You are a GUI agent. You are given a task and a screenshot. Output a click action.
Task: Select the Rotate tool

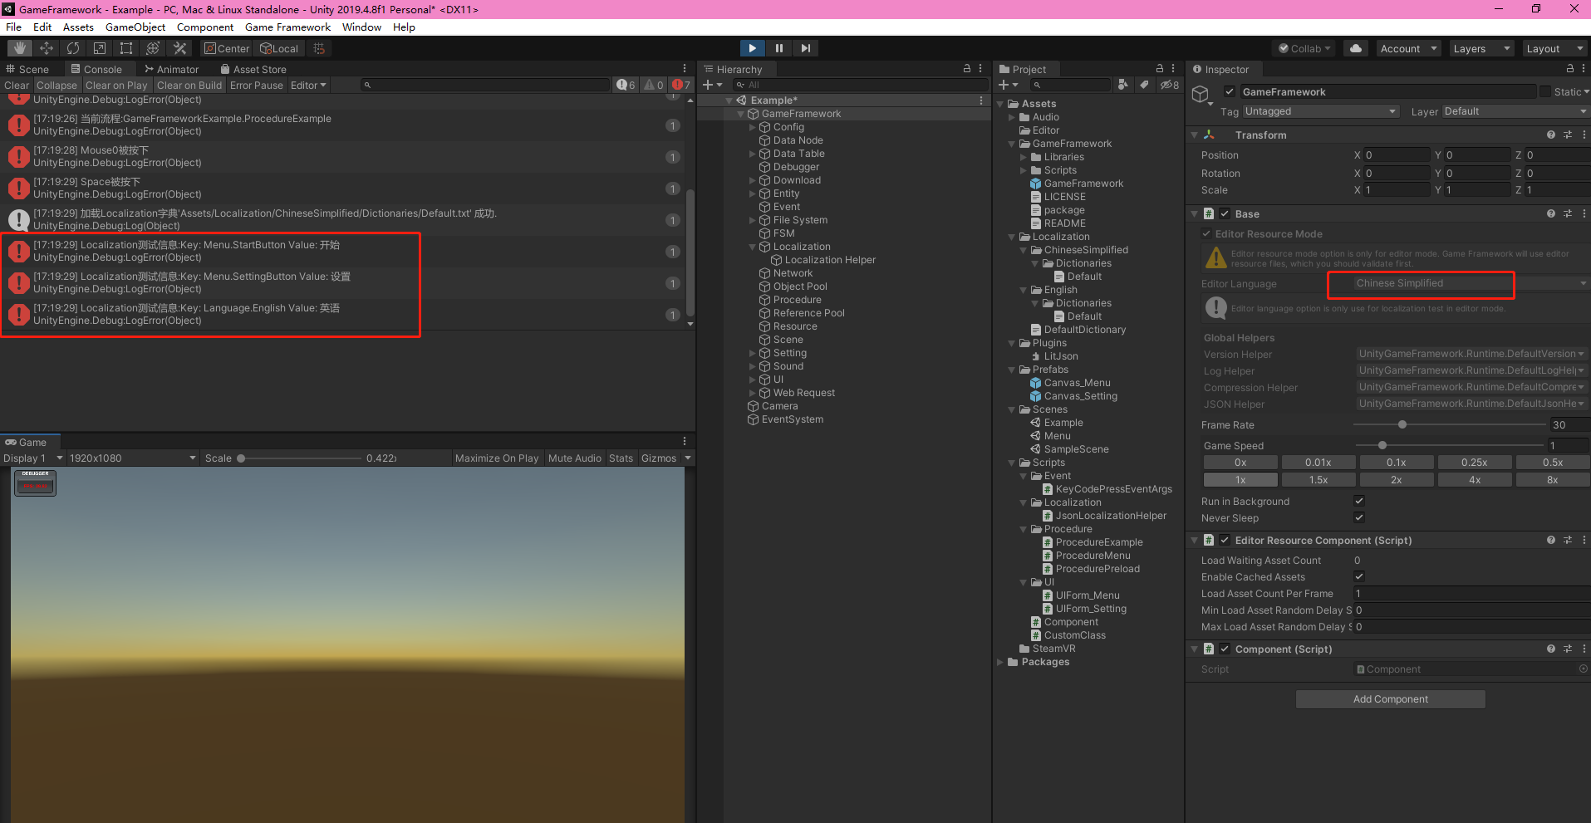point(73,47)
